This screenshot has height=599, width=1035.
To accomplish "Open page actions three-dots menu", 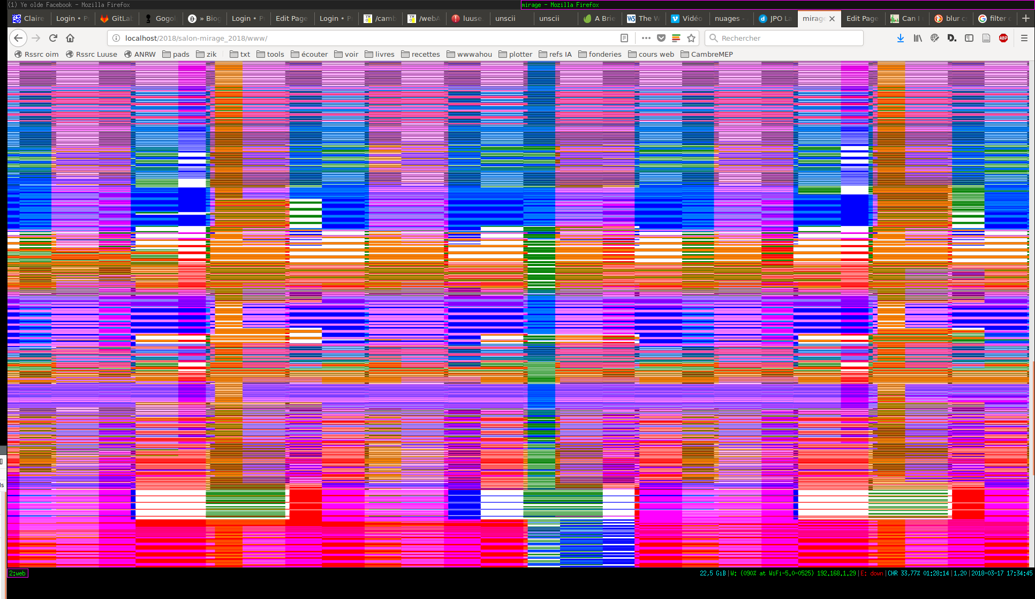I will point(646,38).
